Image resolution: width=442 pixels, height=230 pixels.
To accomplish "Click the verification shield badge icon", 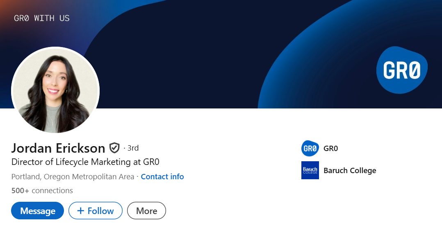I will 114,148.
